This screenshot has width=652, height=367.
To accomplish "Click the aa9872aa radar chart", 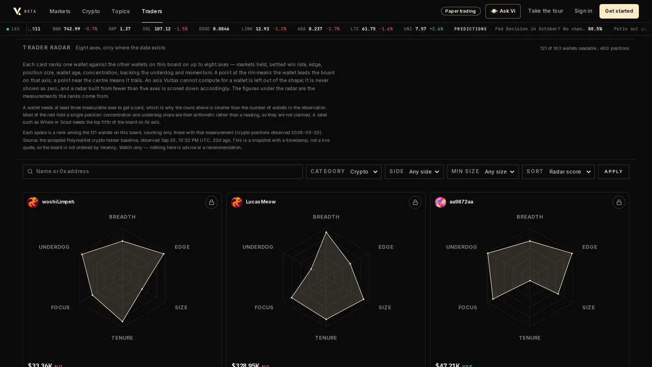I will pos(530,277).
